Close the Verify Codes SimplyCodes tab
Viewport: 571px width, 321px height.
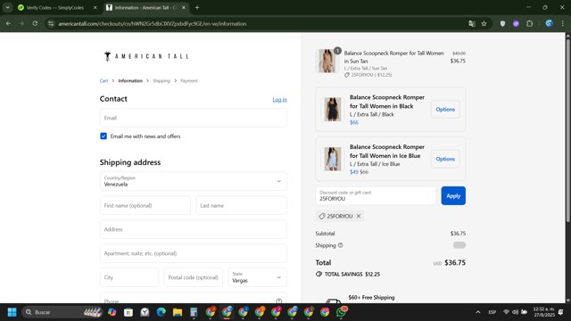click(95, 7)
